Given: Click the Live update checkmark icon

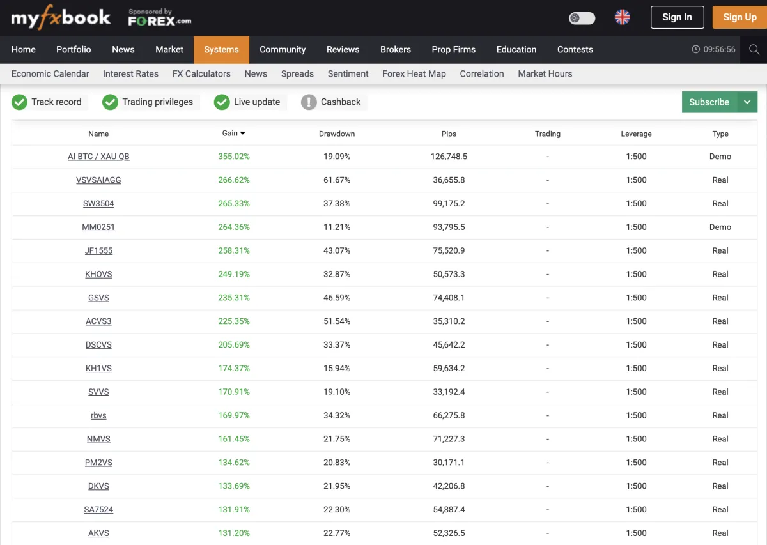Looking at the screenshot, I should [222, 102].
